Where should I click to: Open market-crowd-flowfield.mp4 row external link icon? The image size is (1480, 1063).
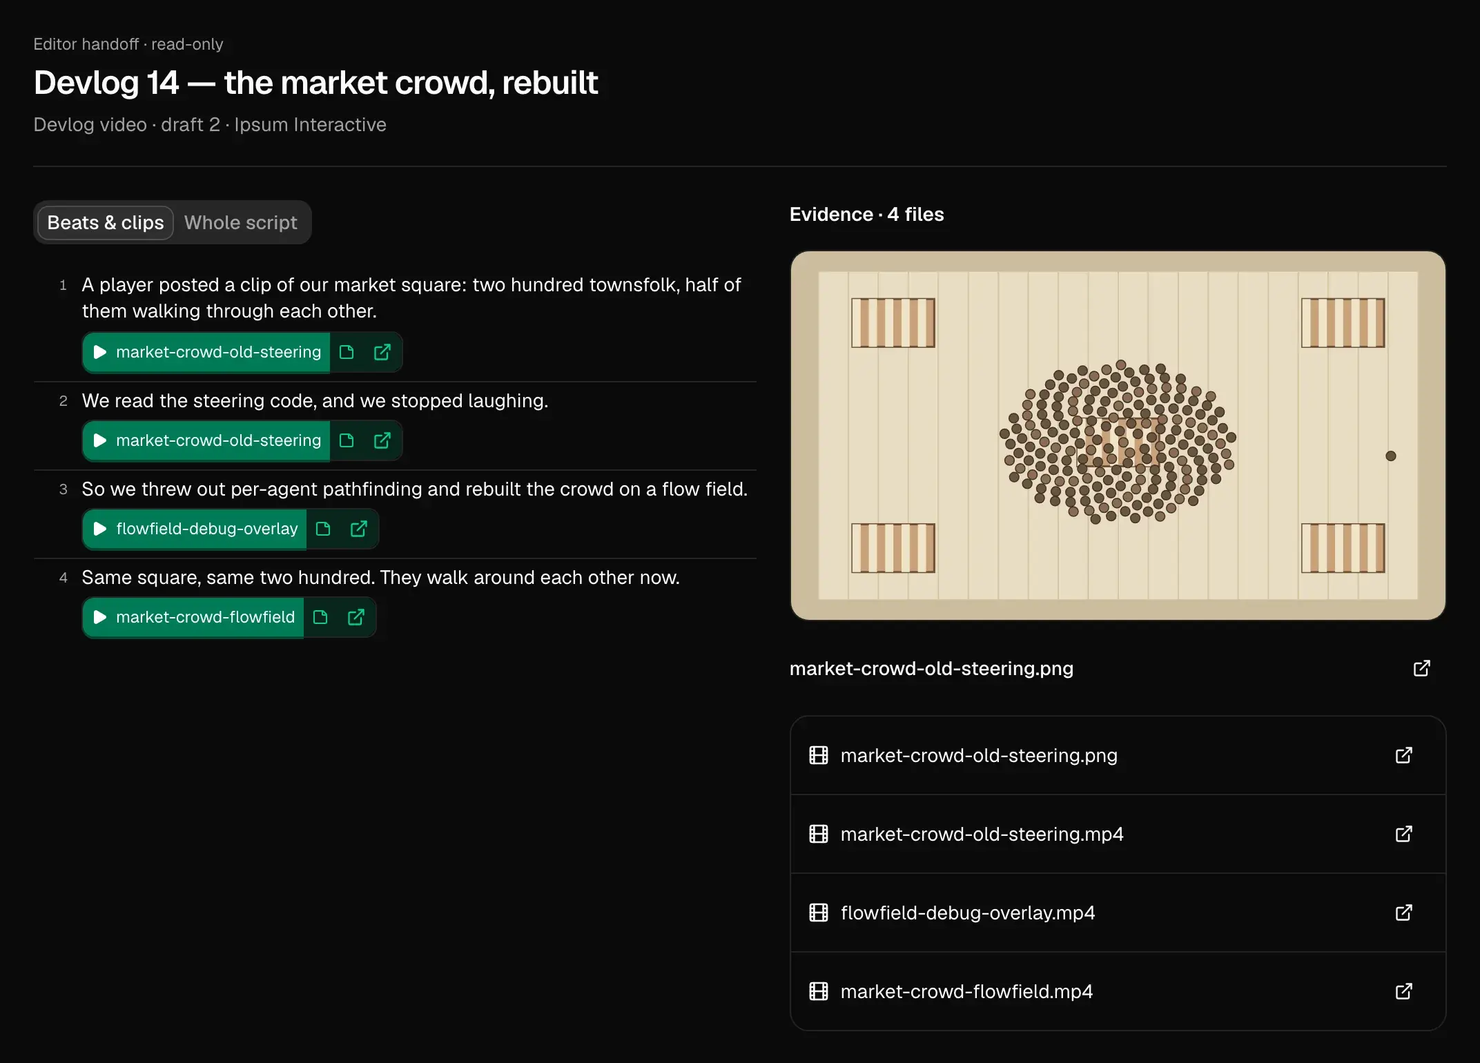pyautogui.click(x=1403, y=991)
